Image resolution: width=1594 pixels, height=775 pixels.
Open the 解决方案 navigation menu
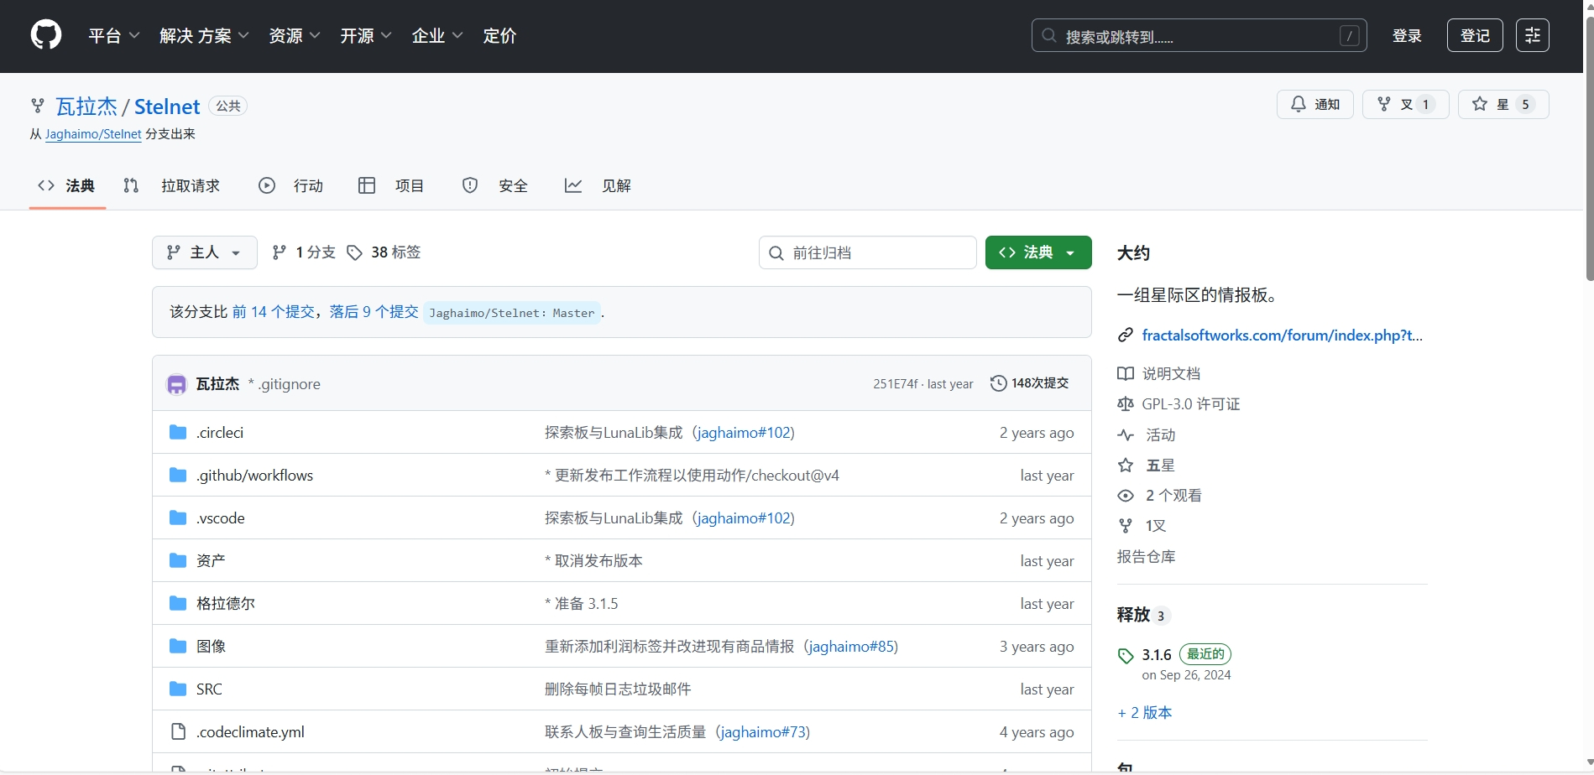click(x=204, y=36)
